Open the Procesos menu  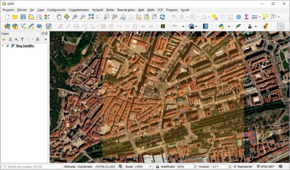pos(172,10)
